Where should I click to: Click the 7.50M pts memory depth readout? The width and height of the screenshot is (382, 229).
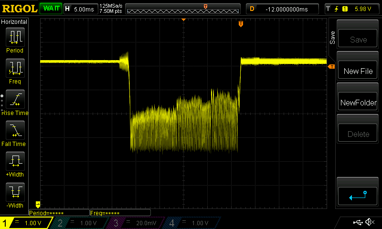pyautogui.click(x=111, y=11)
